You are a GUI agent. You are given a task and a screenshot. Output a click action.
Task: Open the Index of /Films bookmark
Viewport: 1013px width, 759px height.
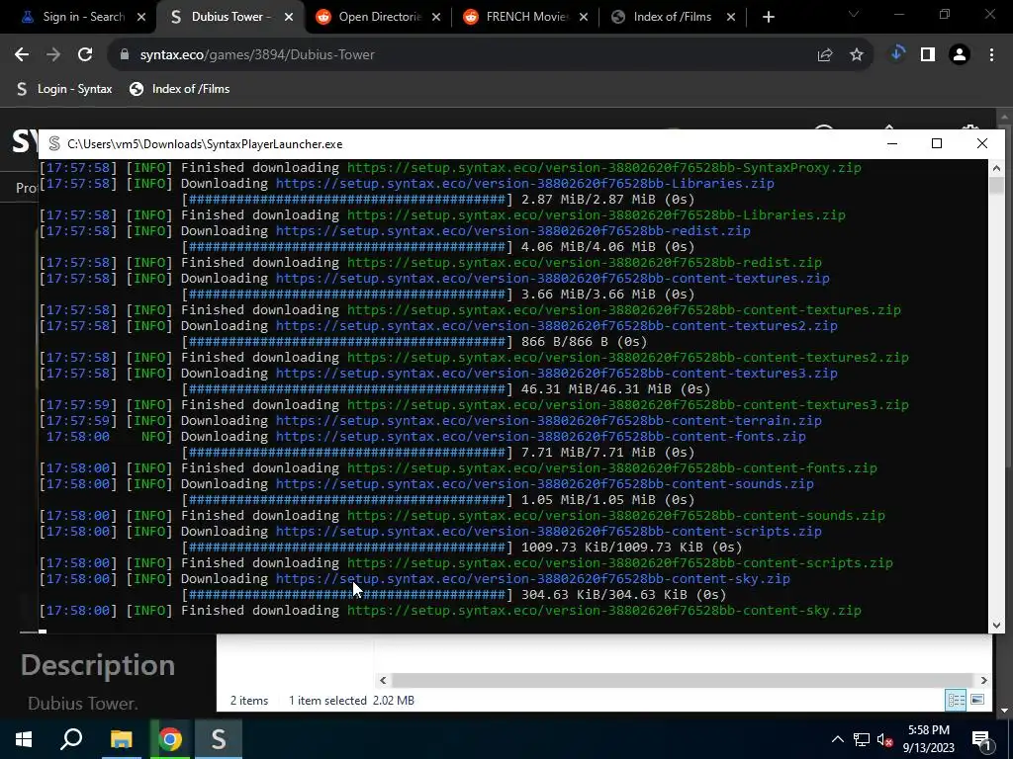(180, 89)
